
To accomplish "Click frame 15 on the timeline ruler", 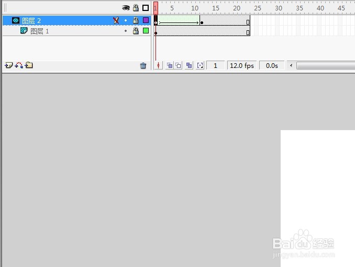I will tap(216, 8).
